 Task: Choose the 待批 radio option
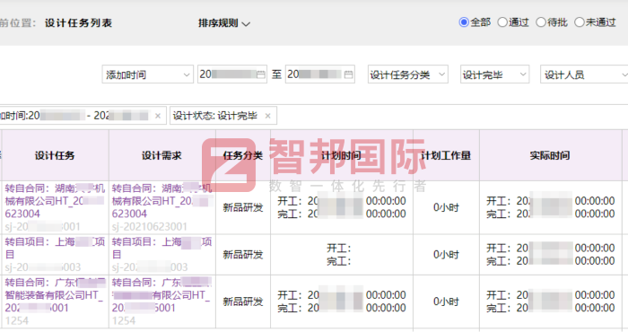coord(541,22)
